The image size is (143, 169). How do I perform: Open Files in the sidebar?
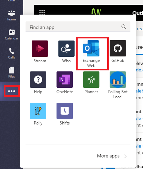[12, 72]
